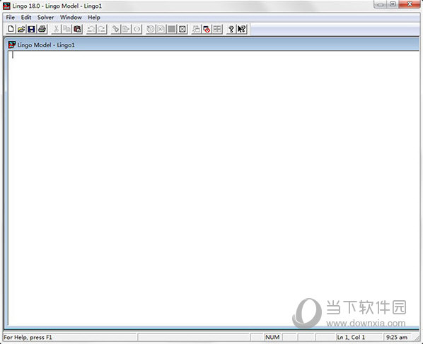Image resolution: width=423 pixels, height=344 pixels.
Task: Open the File menu
Action: pos(11,17)
